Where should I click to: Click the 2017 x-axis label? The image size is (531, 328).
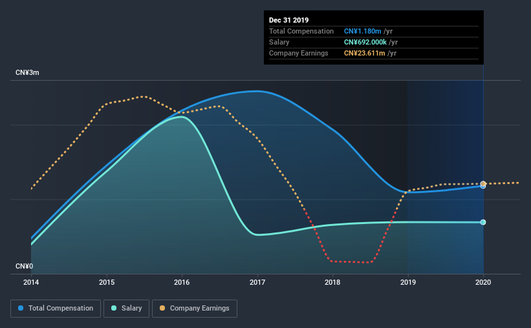pos(257,282)
